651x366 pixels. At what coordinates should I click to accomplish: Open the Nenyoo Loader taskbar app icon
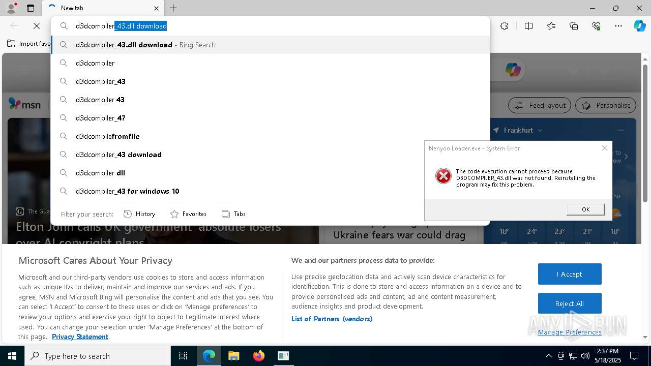pos(283,356)
